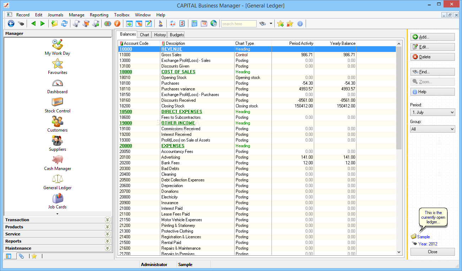The height and width of the screenshot is (271, 462).
Task: Switch to the Budgets tab
Action: click(177, 35)
